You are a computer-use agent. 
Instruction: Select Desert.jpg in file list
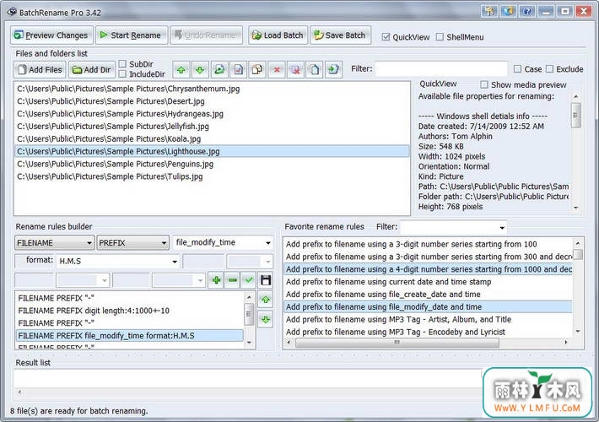point(211,101)
